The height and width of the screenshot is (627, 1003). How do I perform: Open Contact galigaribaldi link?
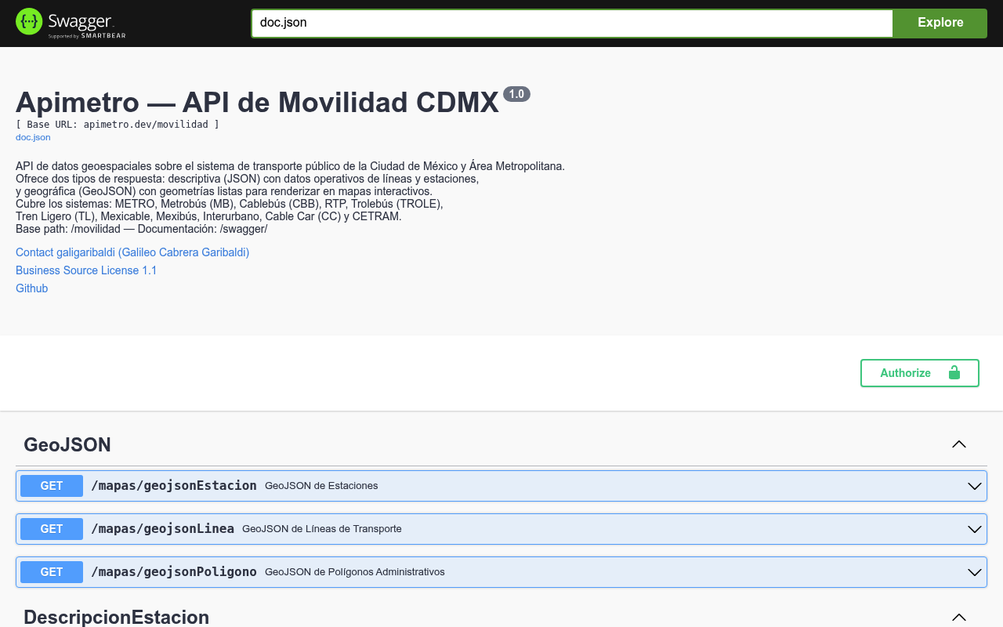pos(132,252)
